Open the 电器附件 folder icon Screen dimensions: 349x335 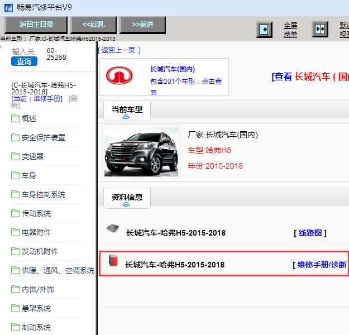pos(16,232)
